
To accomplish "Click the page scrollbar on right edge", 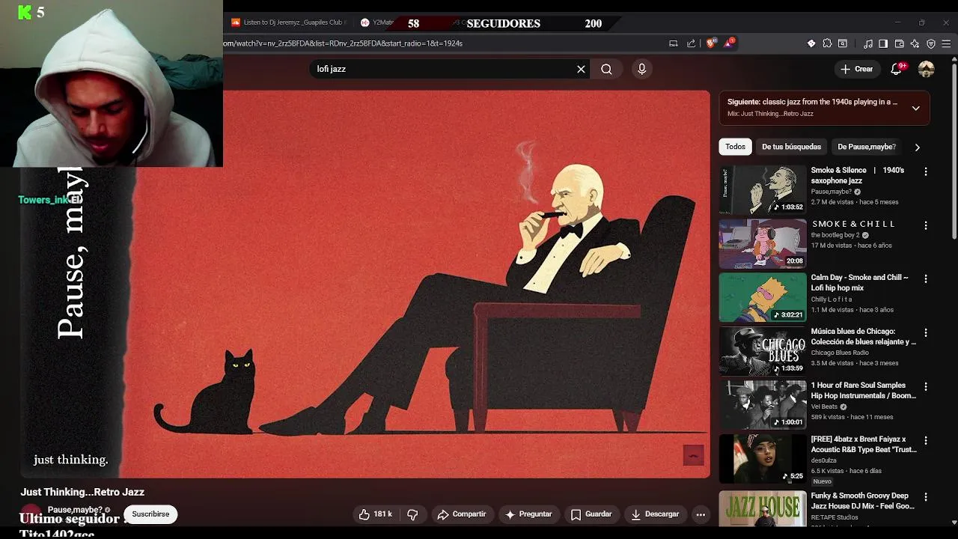I will pyautogui.click(x=954, y=150).
